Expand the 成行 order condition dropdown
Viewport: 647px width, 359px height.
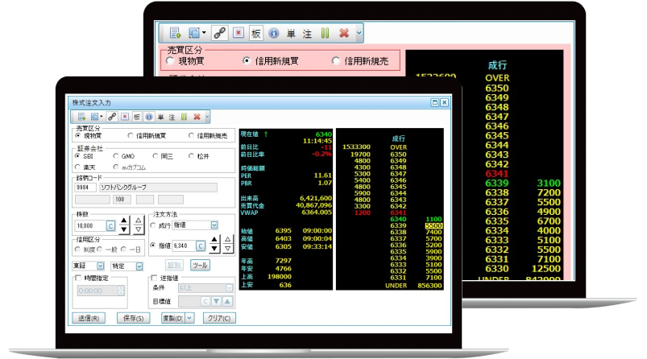213,225
